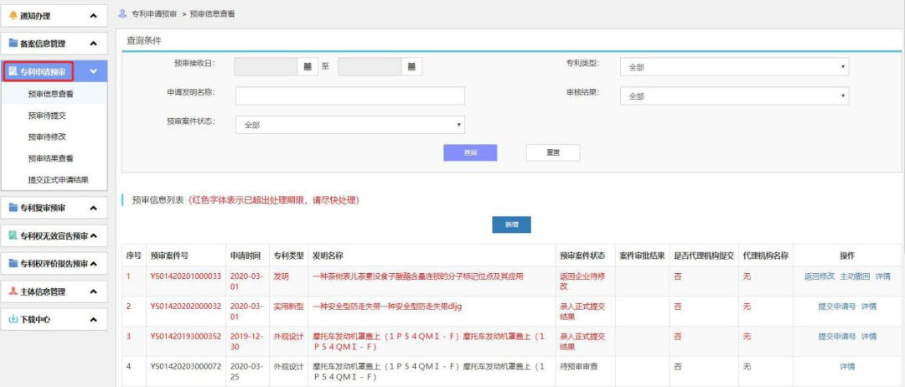The width and height of the screenshot is (905, 387).
Task: Open the 预审案件状态 dropdown
Action: point(350,125)
